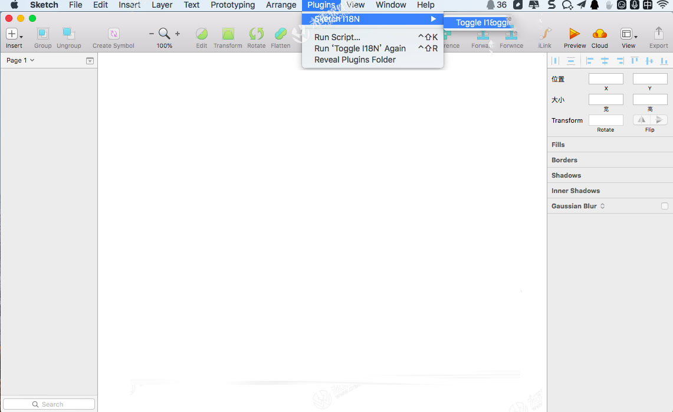Open the Window menu

pyautogui.click(x=391, y=5)
